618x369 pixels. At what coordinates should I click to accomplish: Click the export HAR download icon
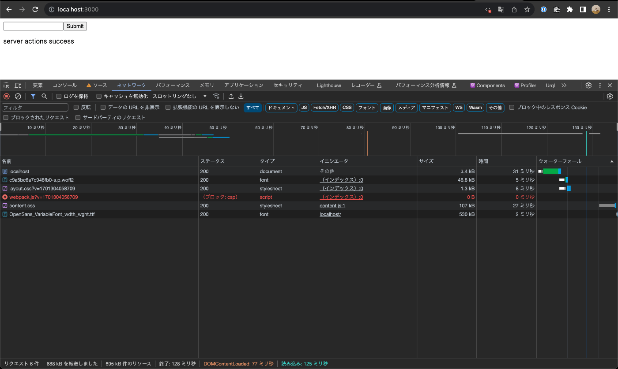click(241, 96)
